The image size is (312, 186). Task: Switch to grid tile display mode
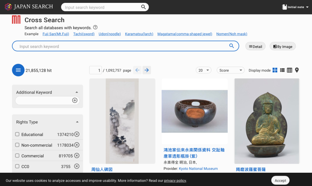pyautogui.click(x=275, y=70)
